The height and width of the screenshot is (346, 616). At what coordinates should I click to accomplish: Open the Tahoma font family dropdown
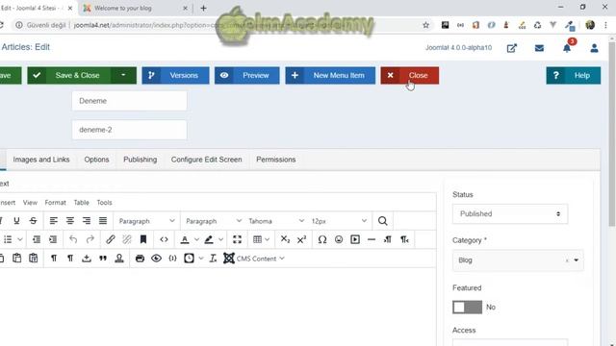[276, 221]
